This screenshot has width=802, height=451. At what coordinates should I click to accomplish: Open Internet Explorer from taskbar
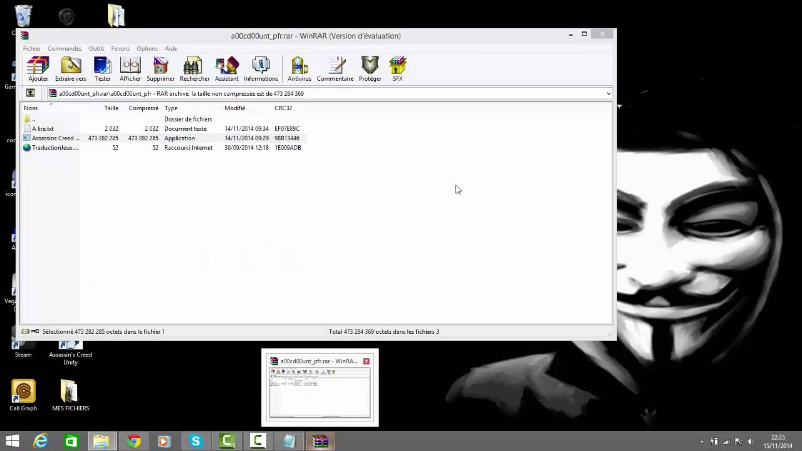(41, 441)
